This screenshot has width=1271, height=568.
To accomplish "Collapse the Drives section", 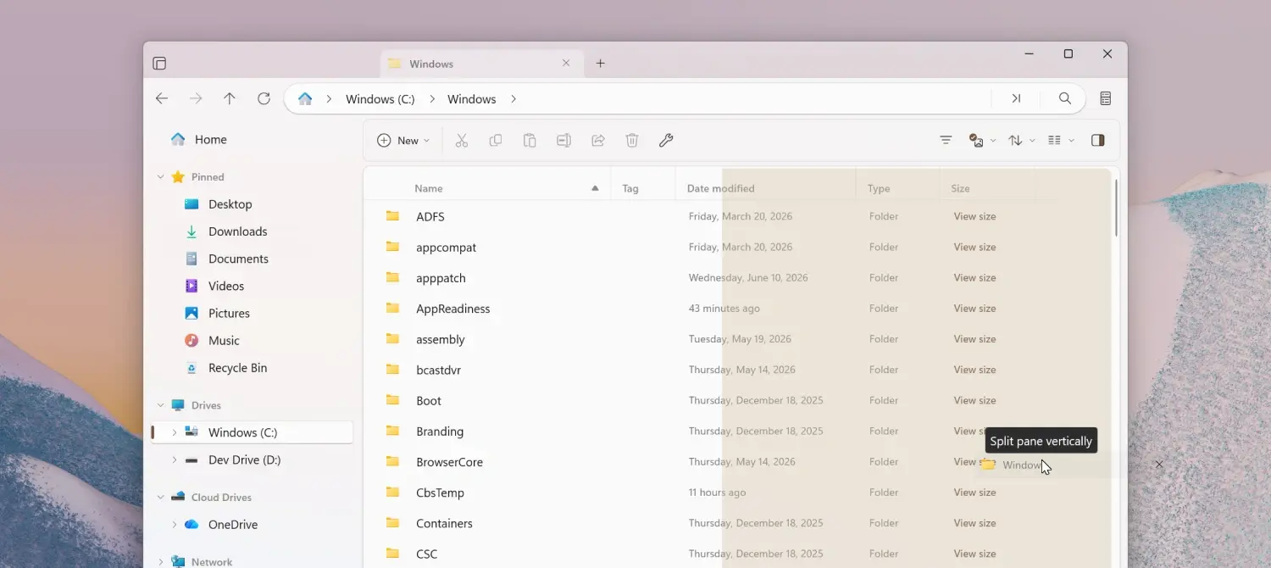I will tap(161, 405).
